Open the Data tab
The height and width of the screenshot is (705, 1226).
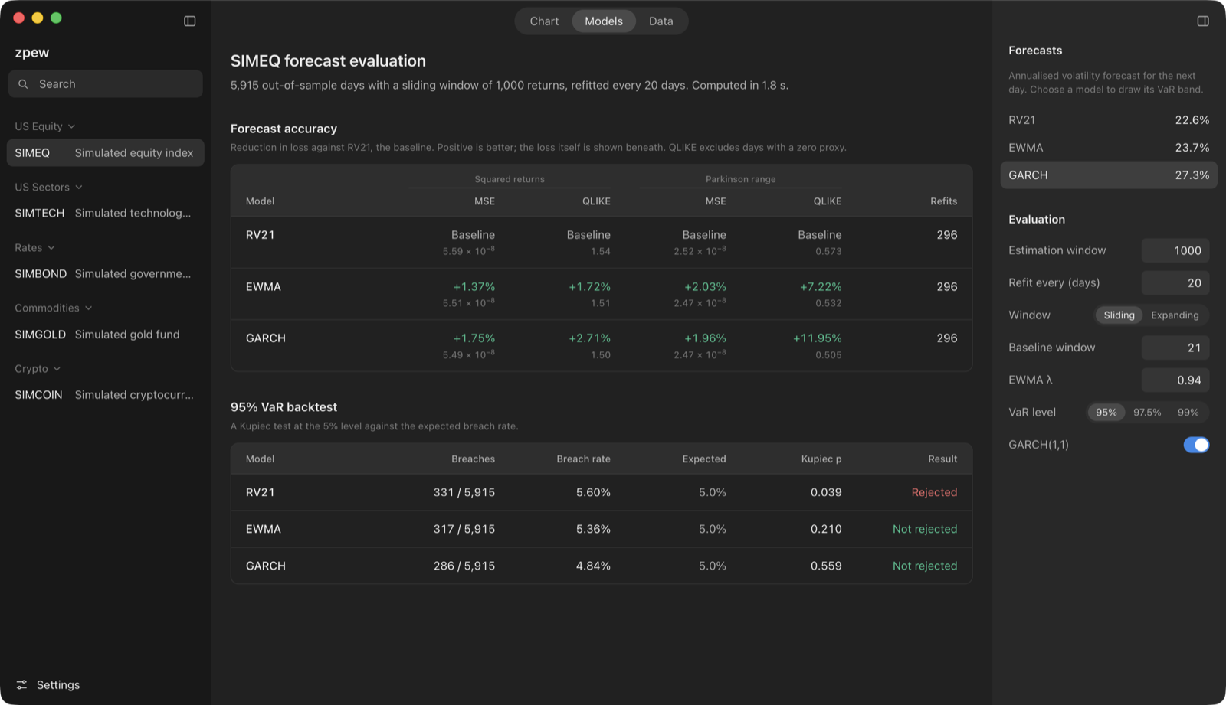pos(661,21)
